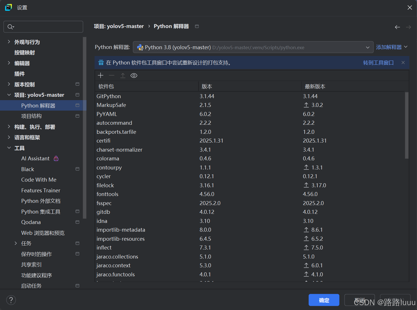Click the upgrade package arrow icon

[x=123, y=76]
